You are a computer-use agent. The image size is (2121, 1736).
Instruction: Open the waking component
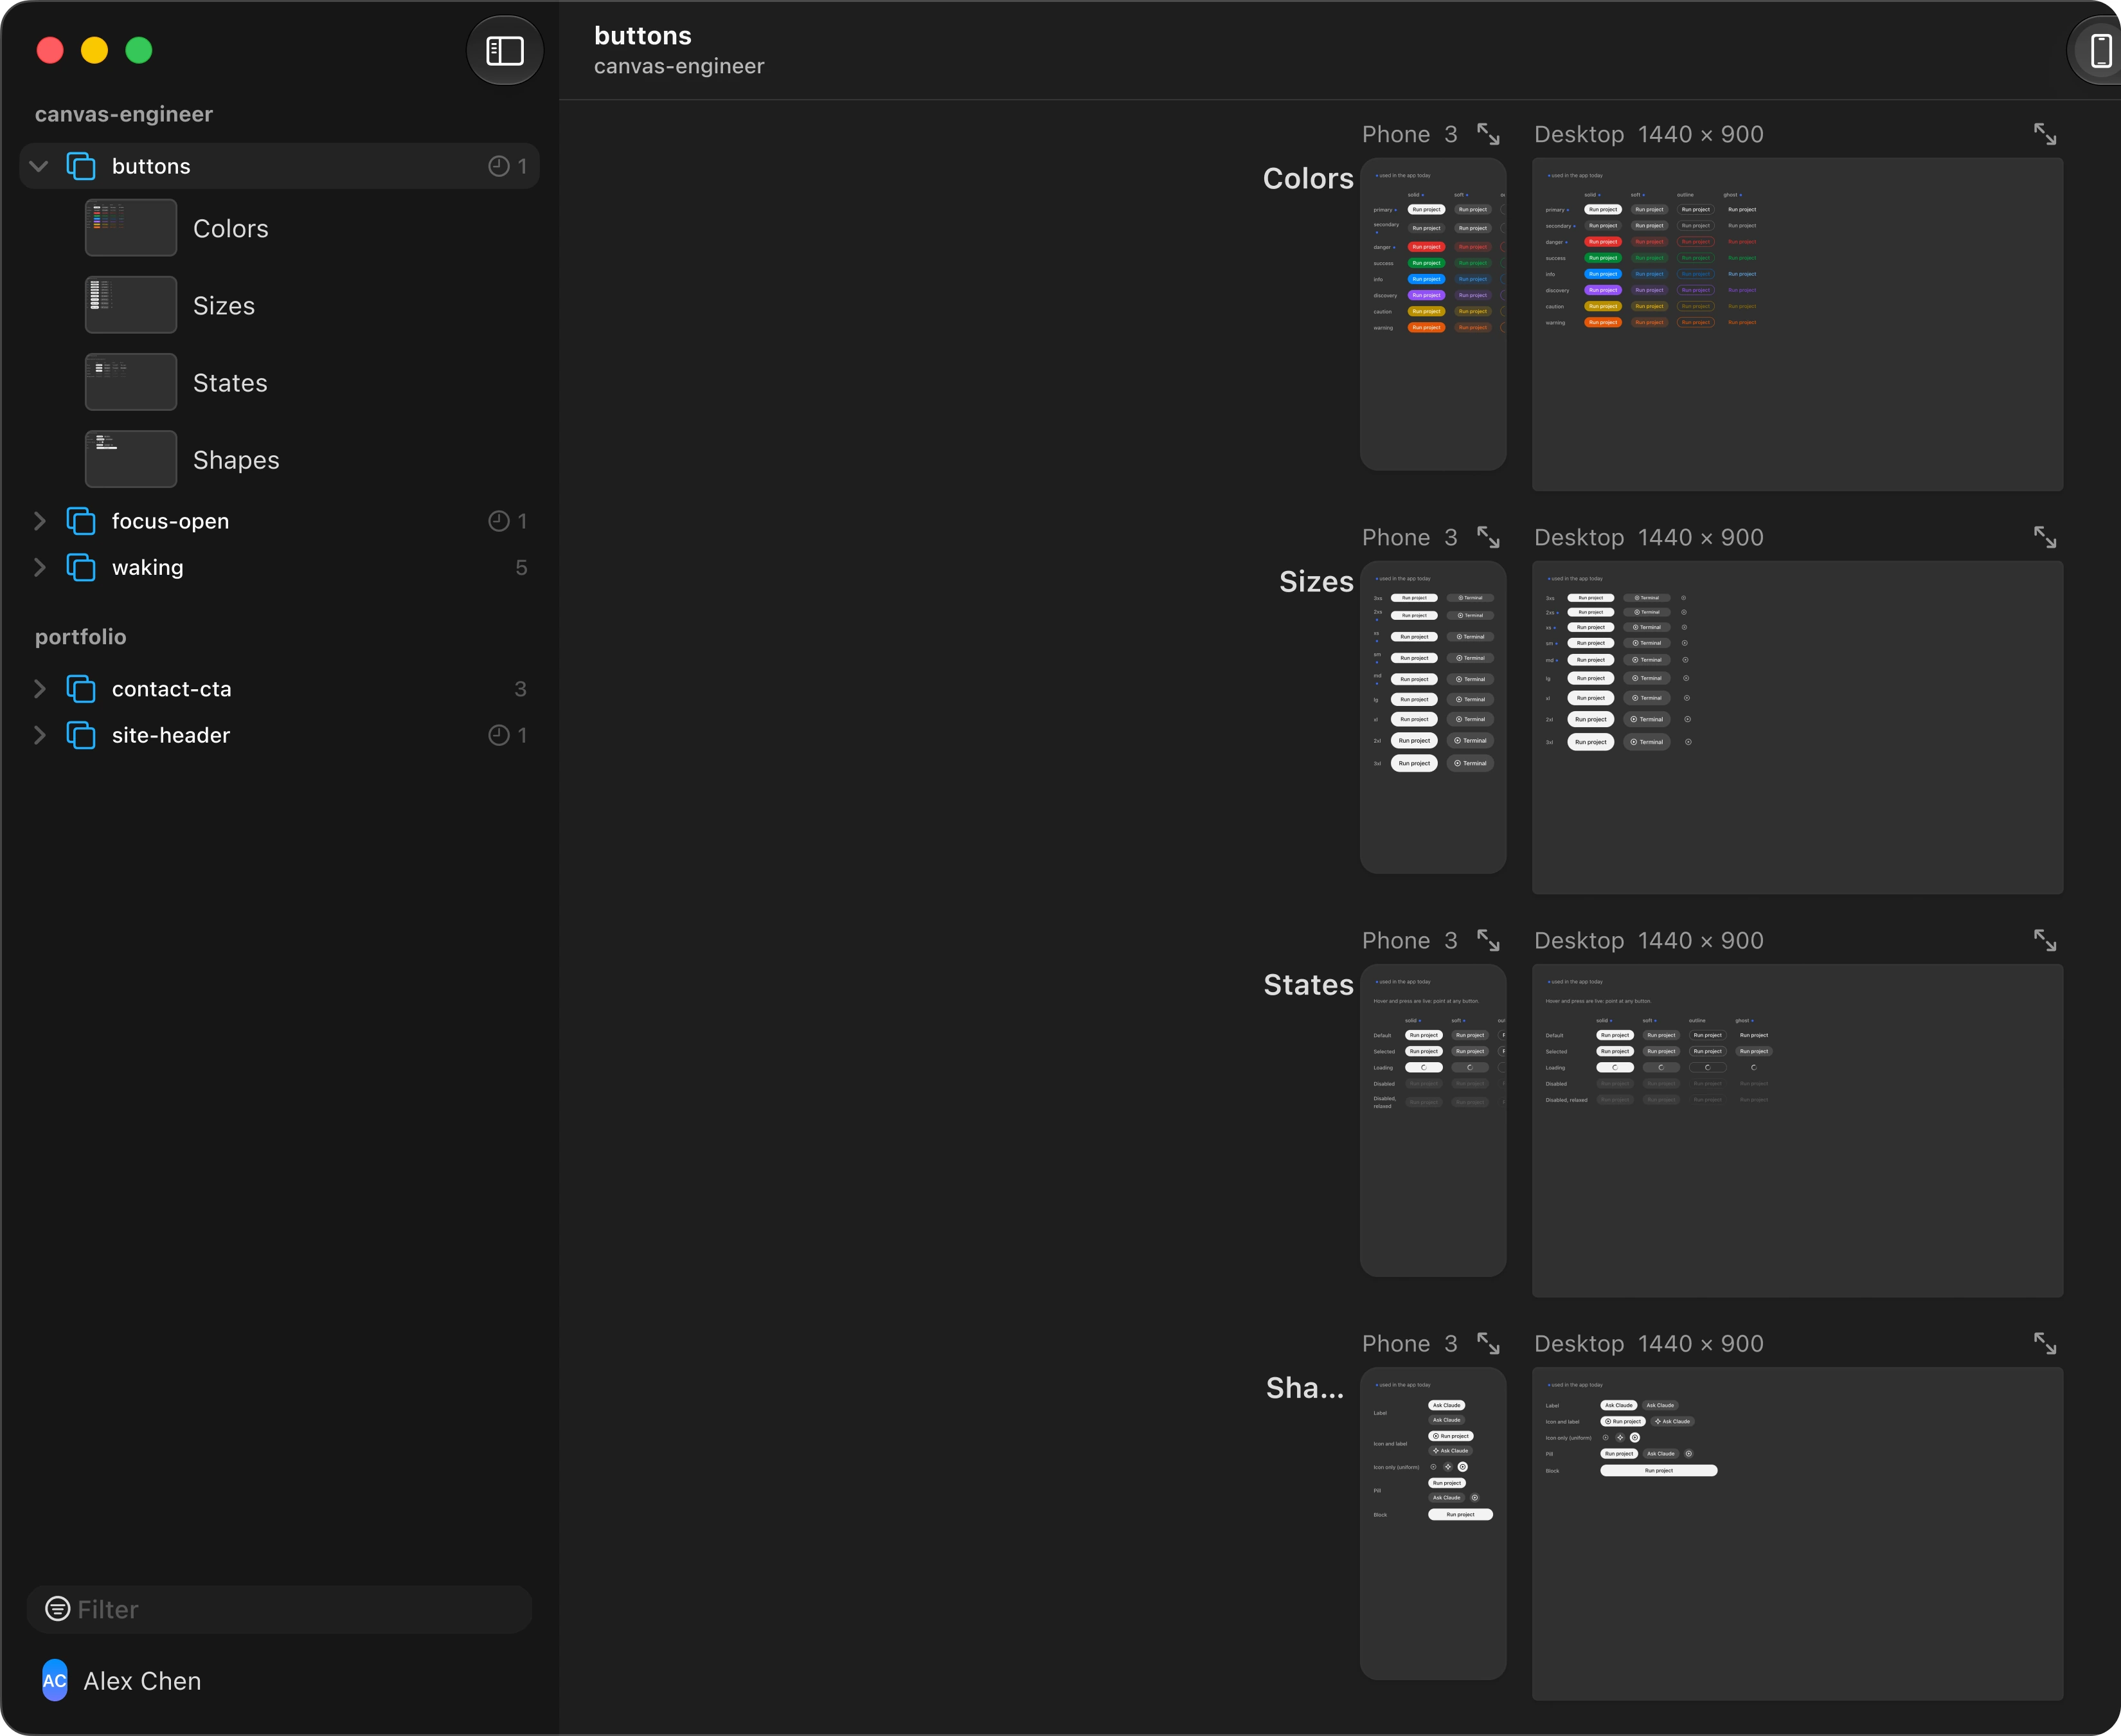[x=280, y=567]
